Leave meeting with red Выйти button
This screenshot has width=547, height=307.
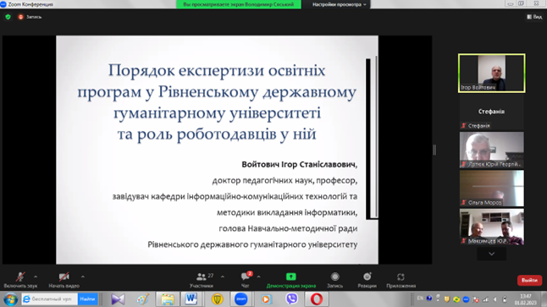pyautogui.click(x=529, y=280)
